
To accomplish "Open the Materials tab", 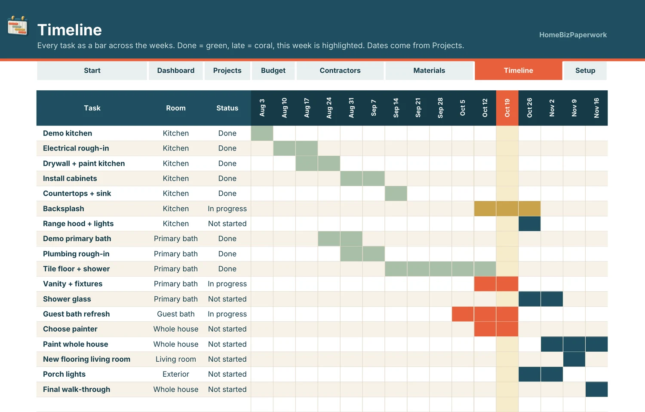I will (x=429, y=71).
